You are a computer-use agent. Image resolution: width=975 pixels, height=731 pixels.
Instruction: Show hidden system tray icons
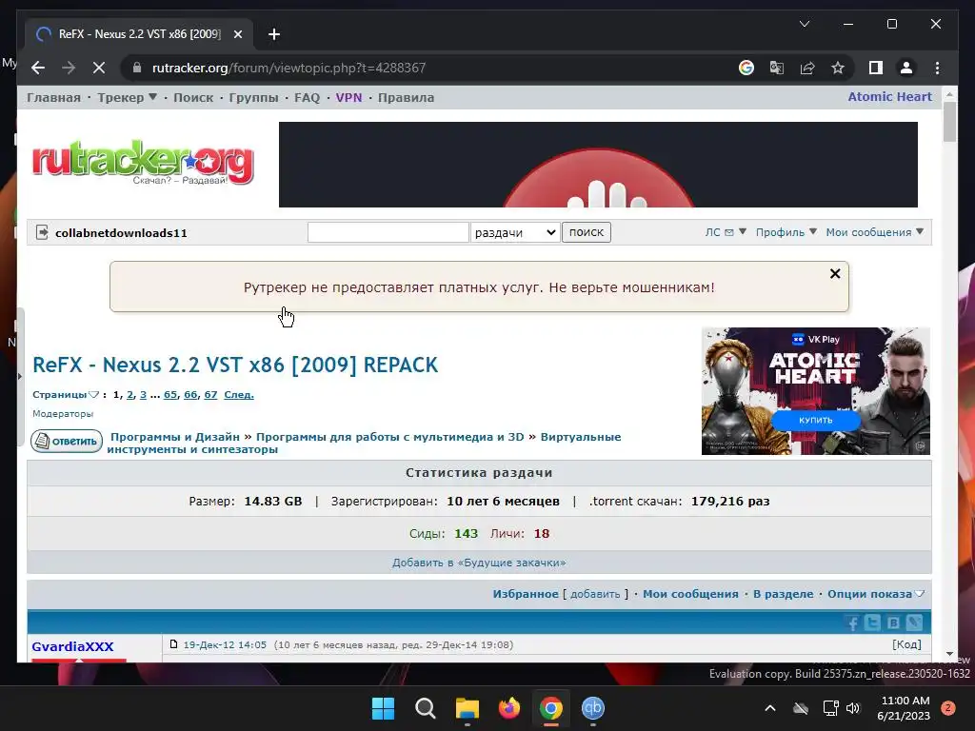pos(769,708)
